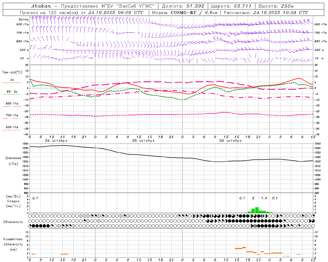
Task: Click the '(км)' convective cloud unit label
Action: click(13, 249)
